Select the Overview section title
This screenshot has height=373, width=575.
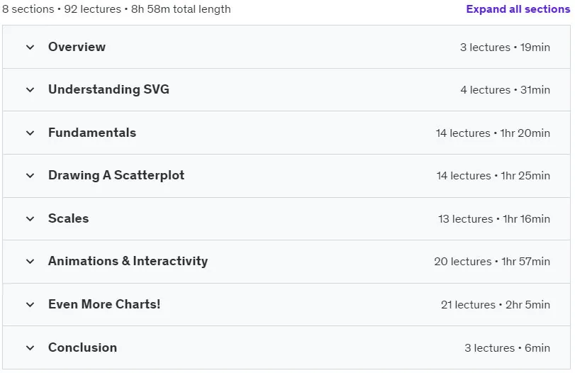[x=77, y=47]
